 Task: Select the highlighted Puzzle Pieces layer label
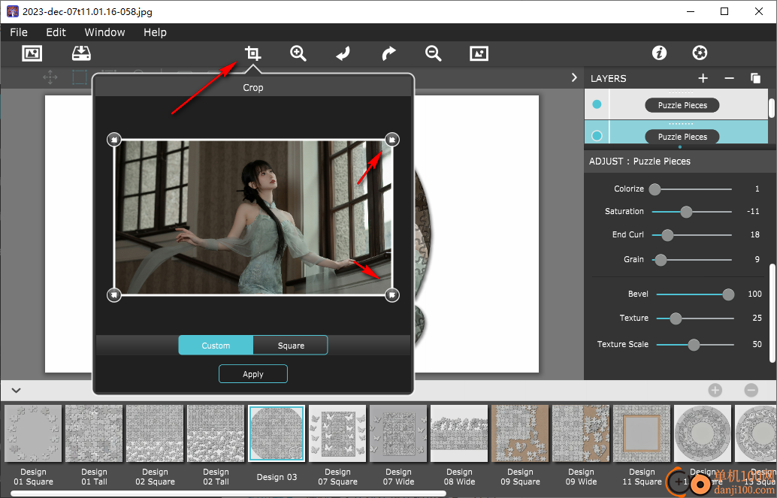[682, 137]
